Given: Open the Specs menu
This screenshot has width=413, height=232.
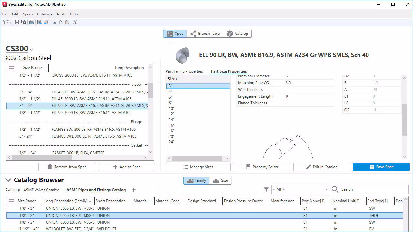Looking at the screenshot, I should tap(28, 14).
